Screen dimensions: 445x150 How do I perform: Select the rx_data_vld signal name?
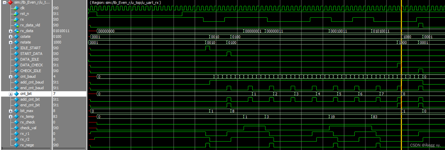pyautogui.click(x=30, y=25)
